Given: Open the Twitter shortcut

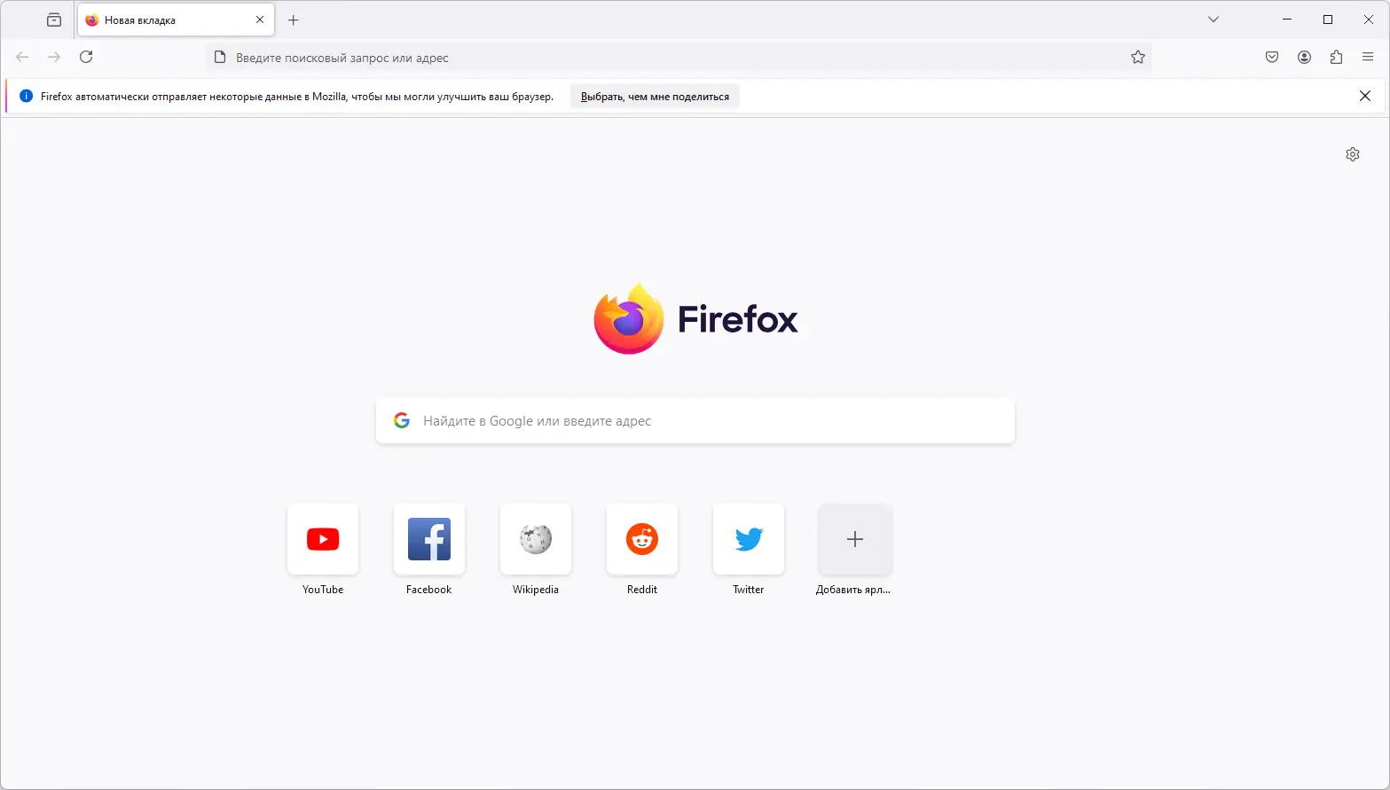Looking at the screenshot, I should pos(748,539).
